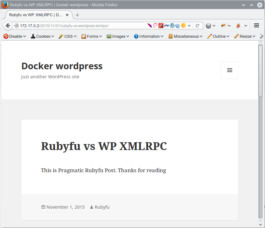Click the purple feather icon in address bar

point(149,26)
